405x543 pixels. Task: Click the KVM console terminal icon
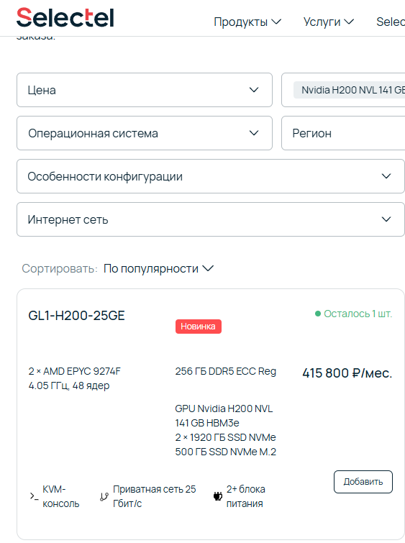tap(34, 496)
